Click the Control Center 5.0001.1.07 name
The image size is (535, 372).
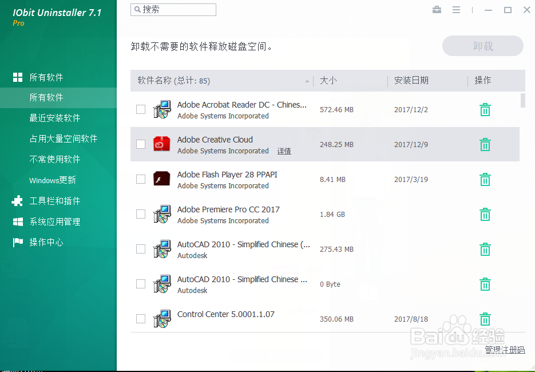pyautogui.click(x=226, y=314)
